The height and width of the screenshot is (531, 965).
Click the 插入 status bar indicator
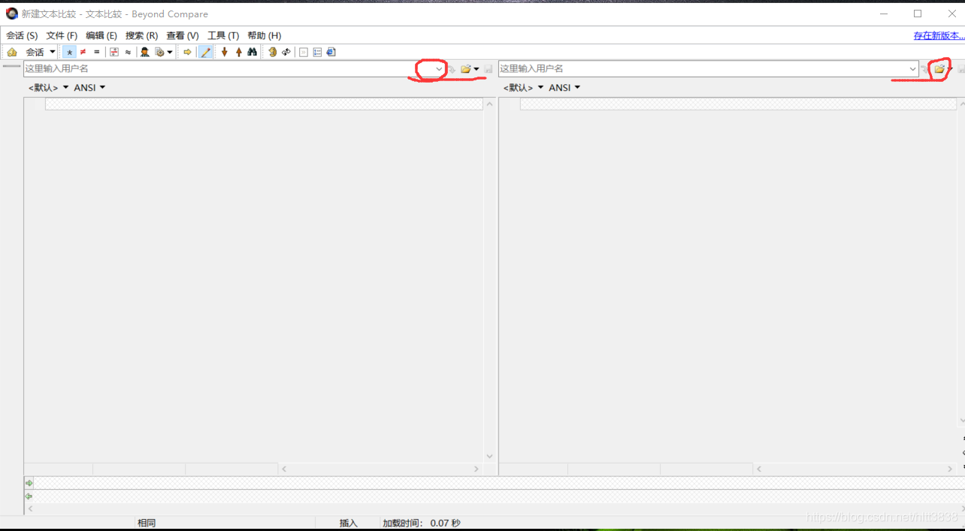(x=349, y=523)
